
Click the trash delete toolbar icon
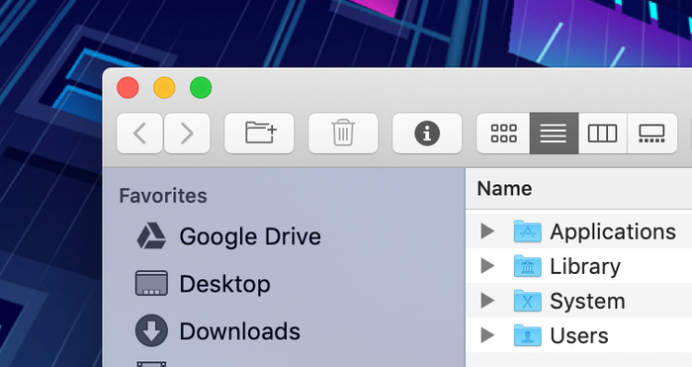pyautogui.click(x=343, y=134)
